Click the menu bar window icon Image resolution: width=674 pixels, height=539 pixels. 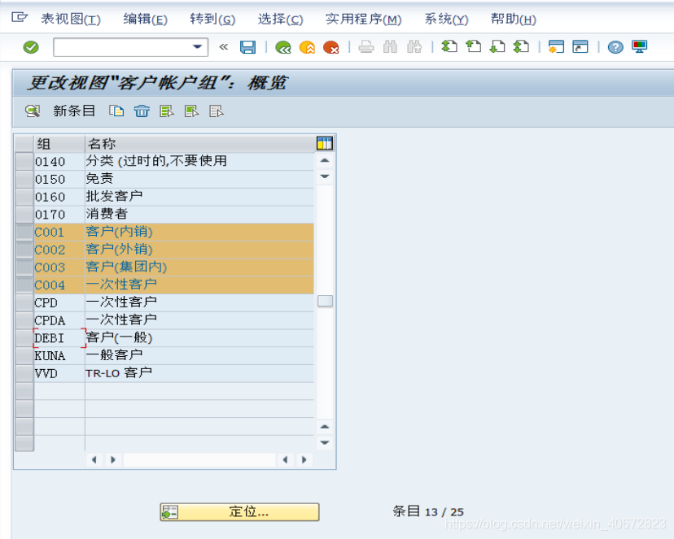point(20,18)
